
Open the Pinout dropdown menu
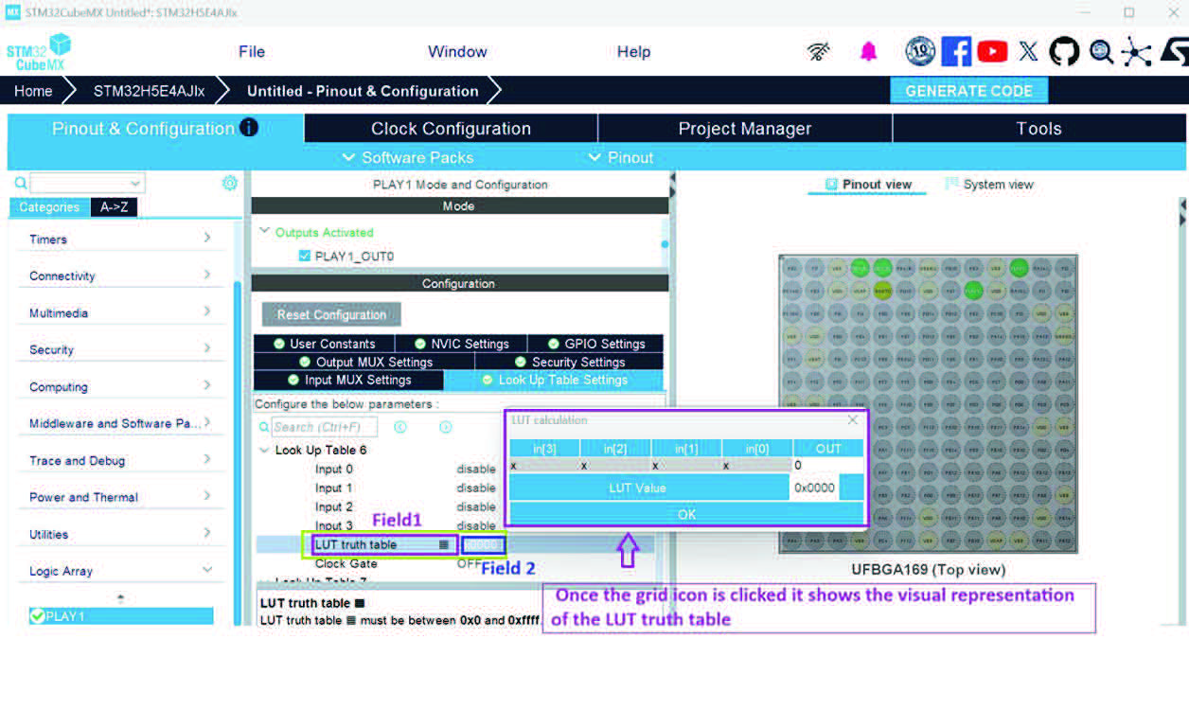pos(620,158)
